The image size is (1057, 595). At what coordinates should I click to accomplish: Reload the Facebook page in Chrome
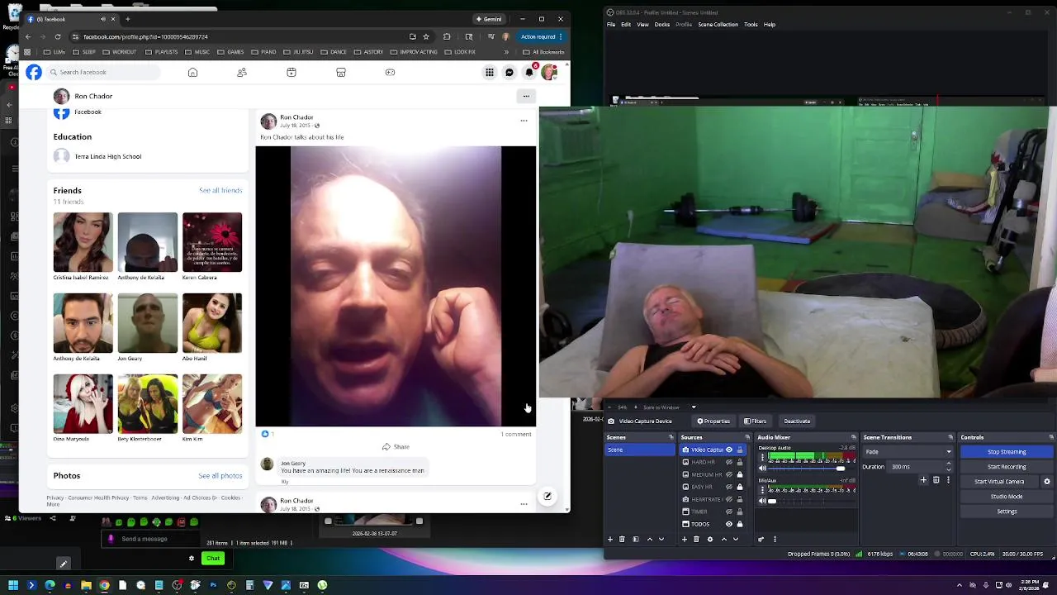coord(58,36)
